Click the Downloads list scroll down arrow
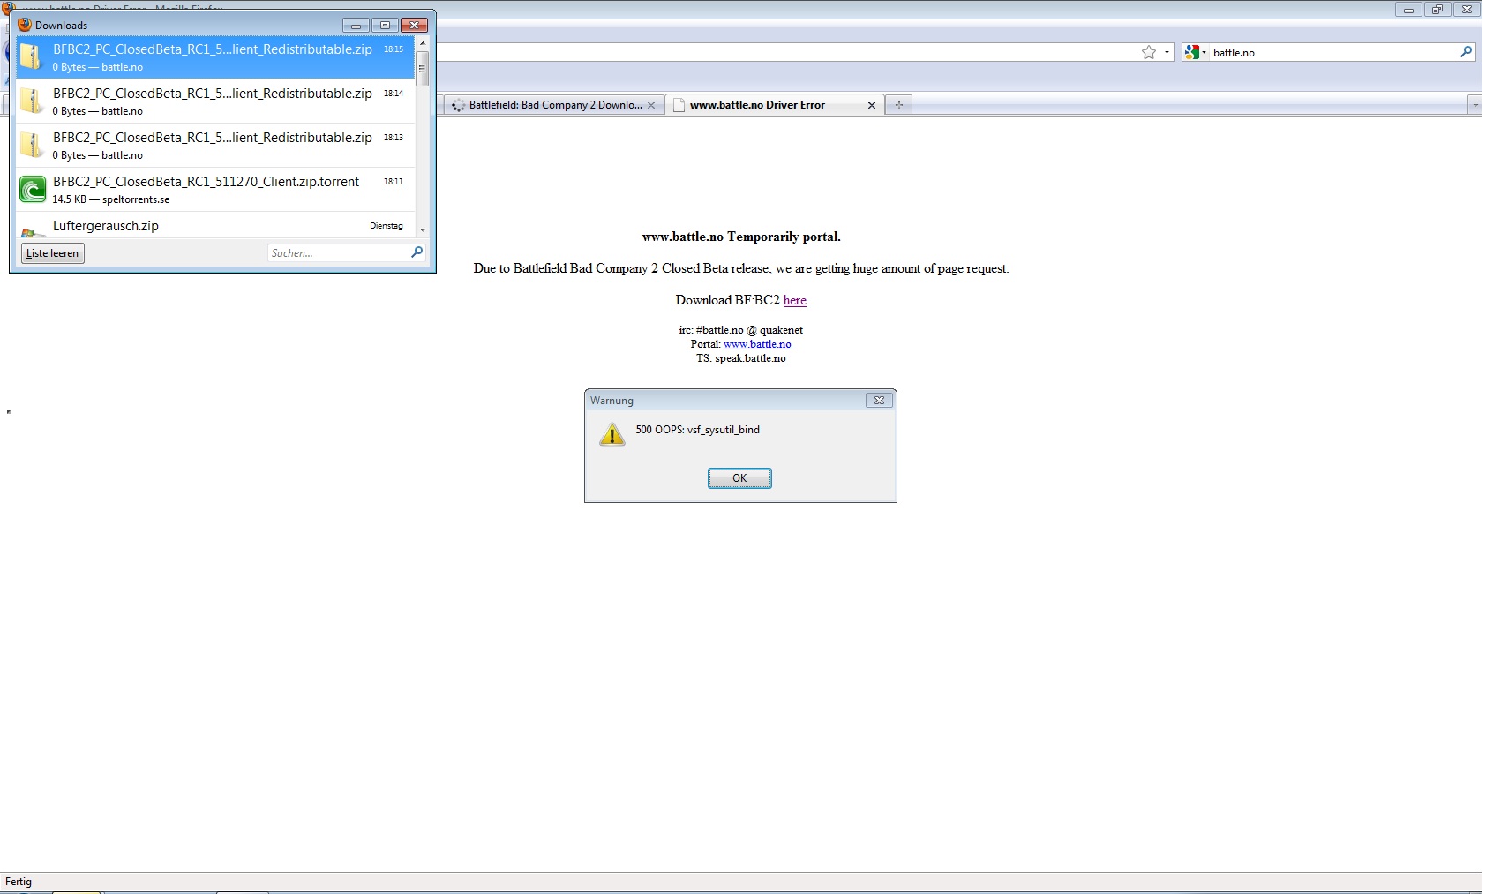 pyautogui.click(x=423, y=229)
